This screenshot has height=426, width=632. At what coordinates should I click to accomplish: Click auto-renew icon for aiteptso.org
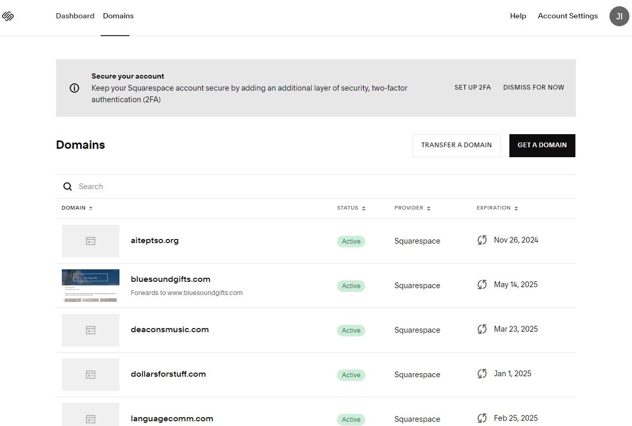click(x=482, y=240)
